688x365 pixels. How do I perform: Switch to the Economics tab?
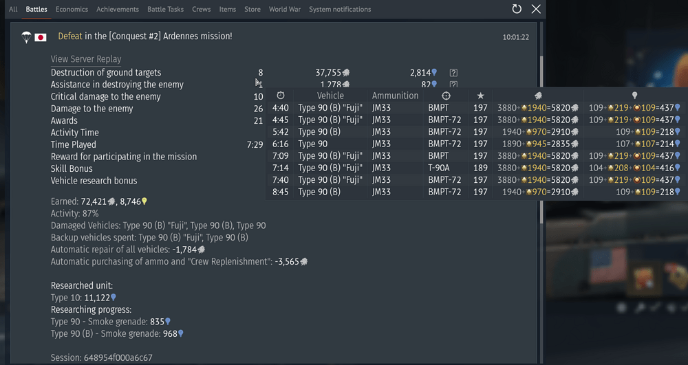pos(72,9)
